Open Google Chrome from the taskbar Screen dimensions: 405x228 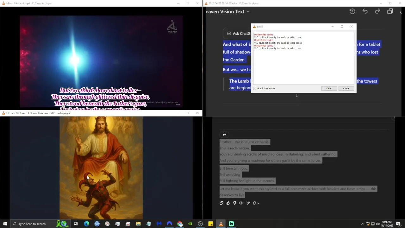[x=180, y=224]
